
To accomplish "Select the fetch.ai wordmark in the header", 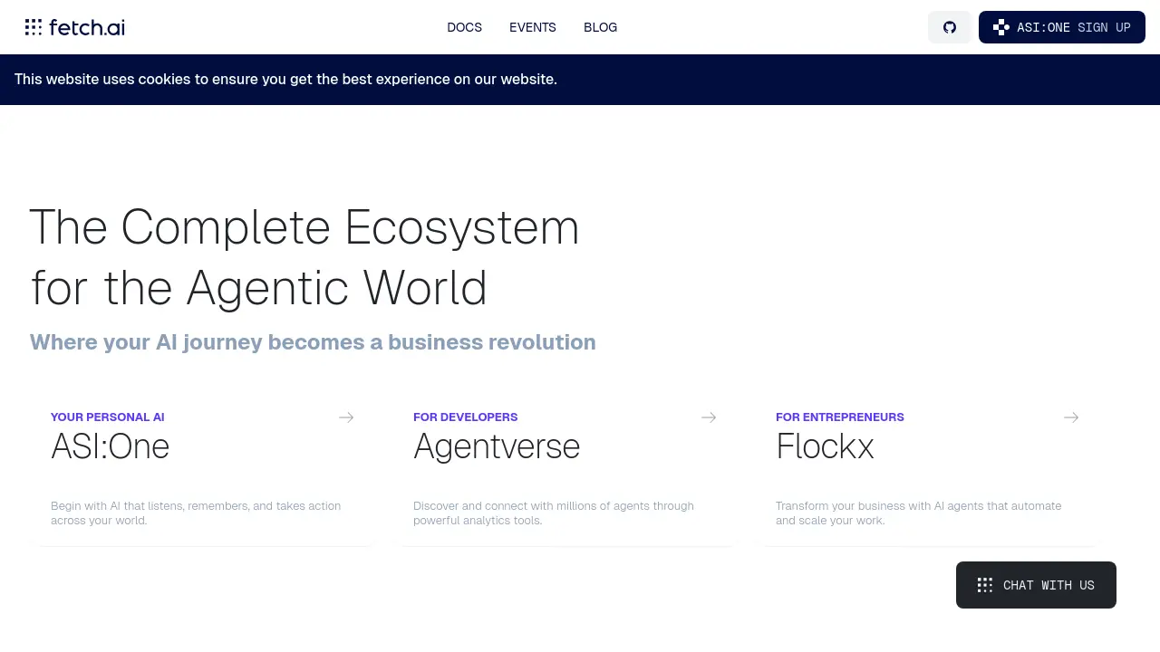I will point(87,27).
